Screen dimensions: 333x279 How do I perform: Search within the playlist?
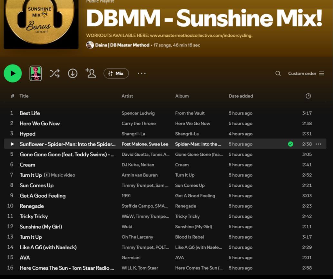278,73
